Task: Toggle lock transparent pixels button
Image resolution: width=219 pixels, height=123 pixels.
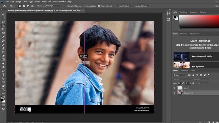Action: (x=179, y=83)
